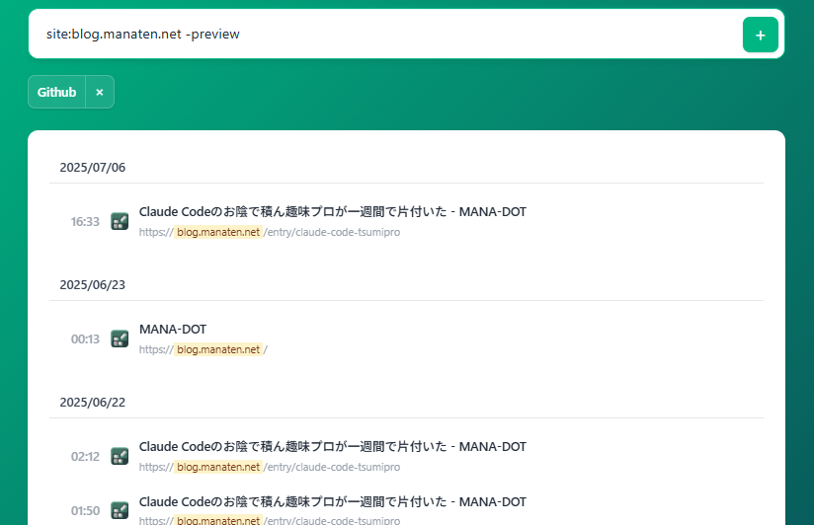The width and height of the screenshot is (814, 525).
Task: Click the 00:13 timestamp
Action: [x=85, y=338]
